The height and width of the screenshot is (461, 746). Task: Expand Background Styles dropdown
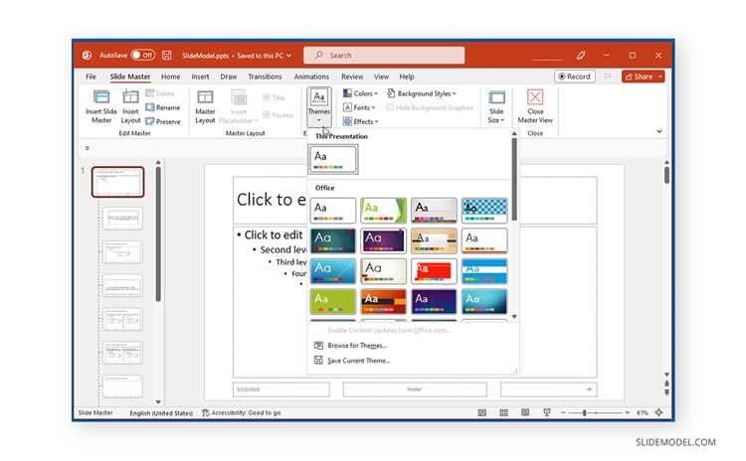[x=422, y=93]
